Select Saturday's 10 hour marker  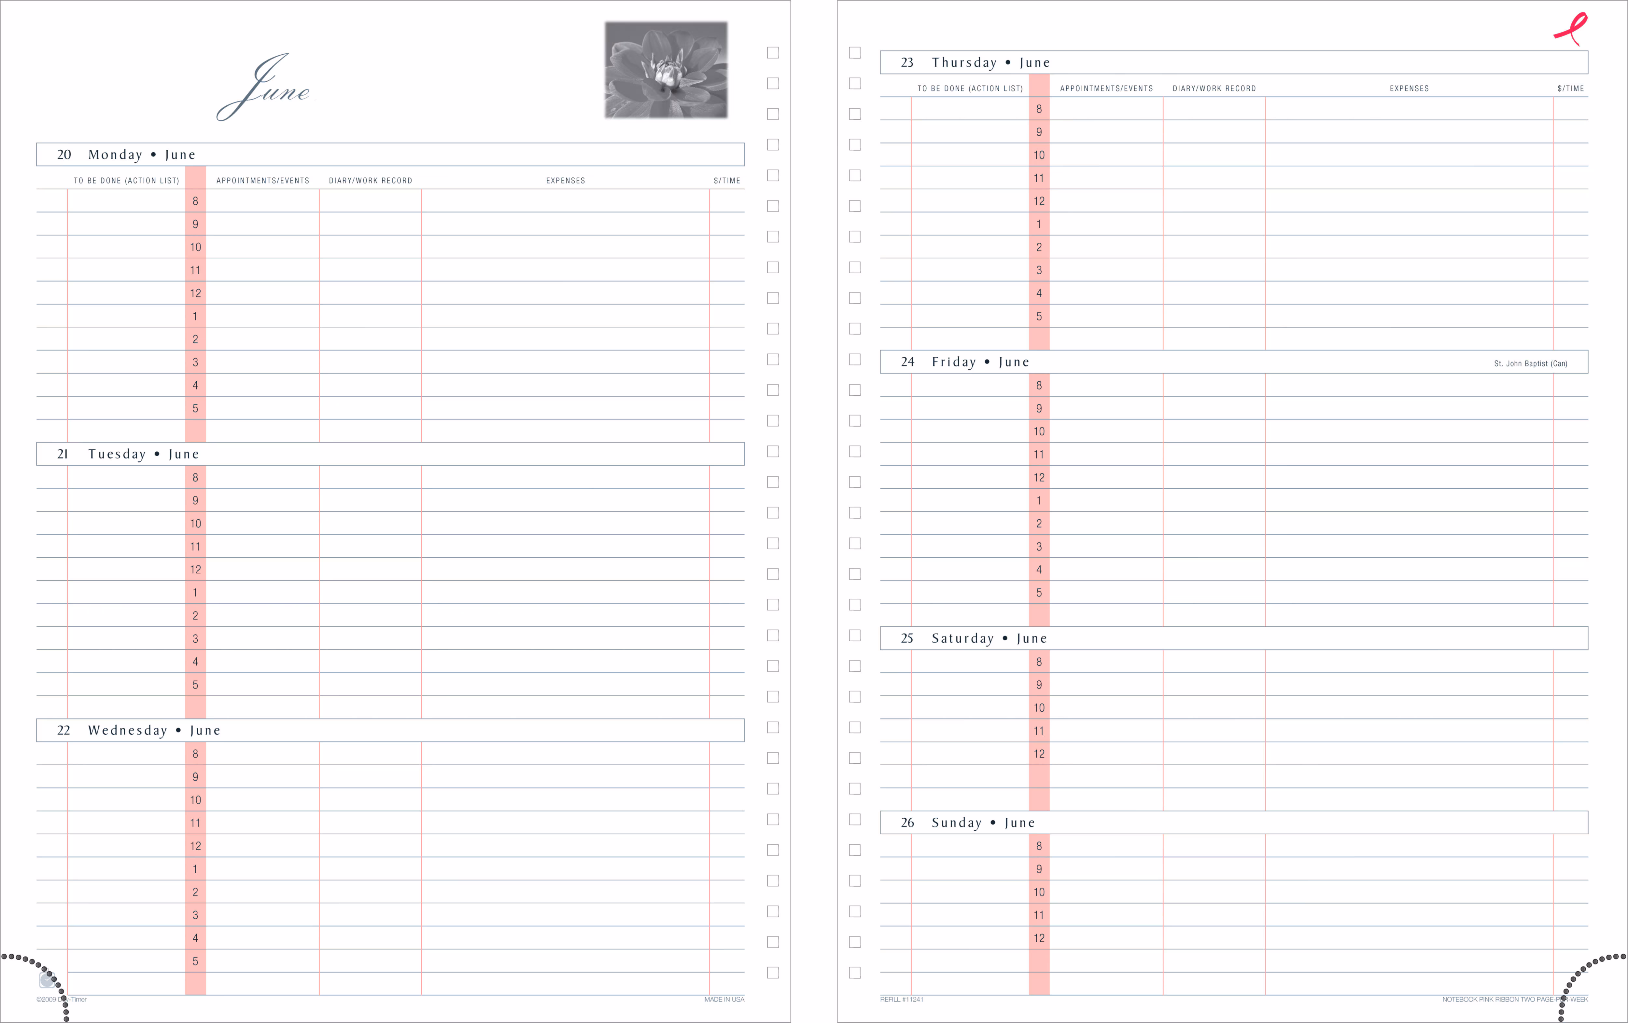pos(1039,707)
